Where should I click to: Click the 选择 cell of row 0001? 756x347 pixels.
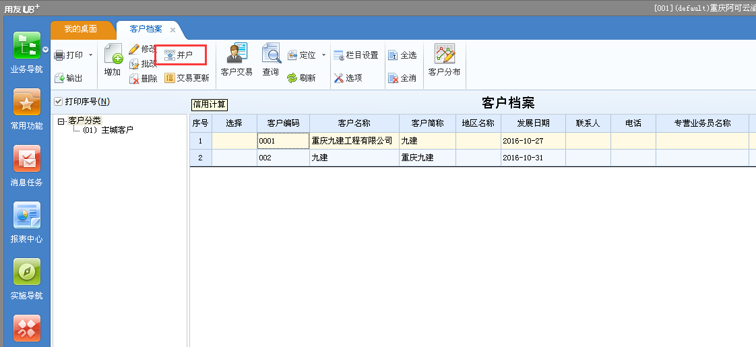[234, 141]
